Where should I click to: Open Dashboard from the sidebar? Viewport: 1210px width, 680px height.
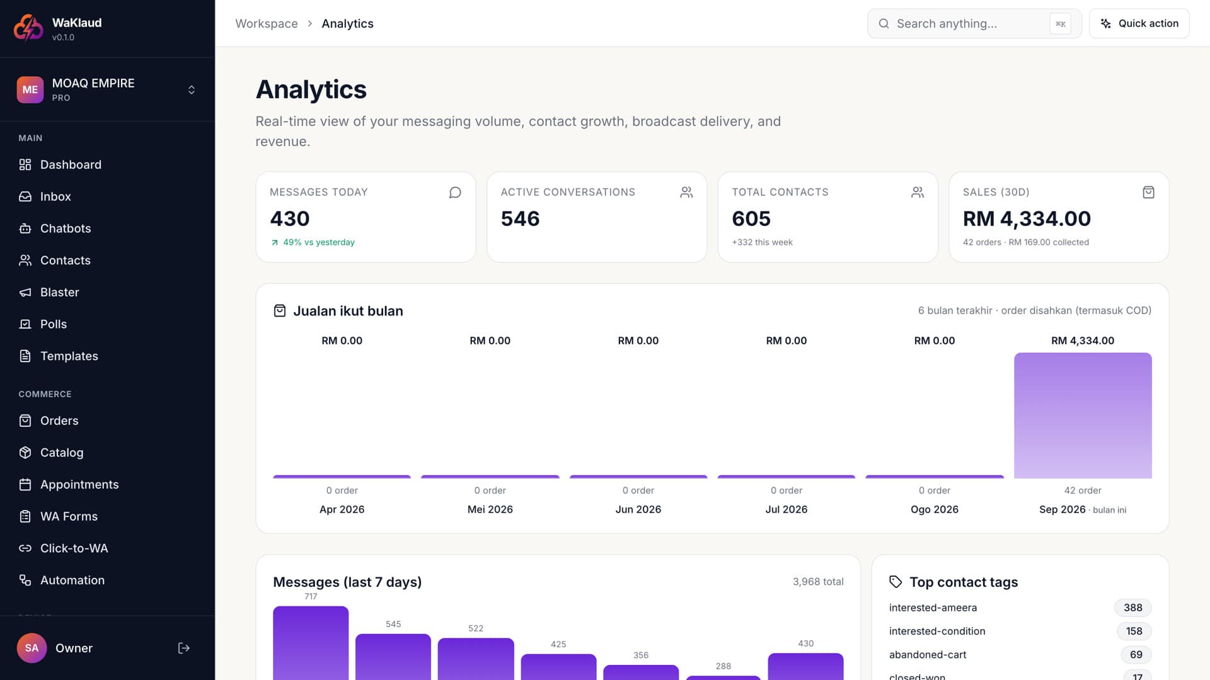click(107, 164)
